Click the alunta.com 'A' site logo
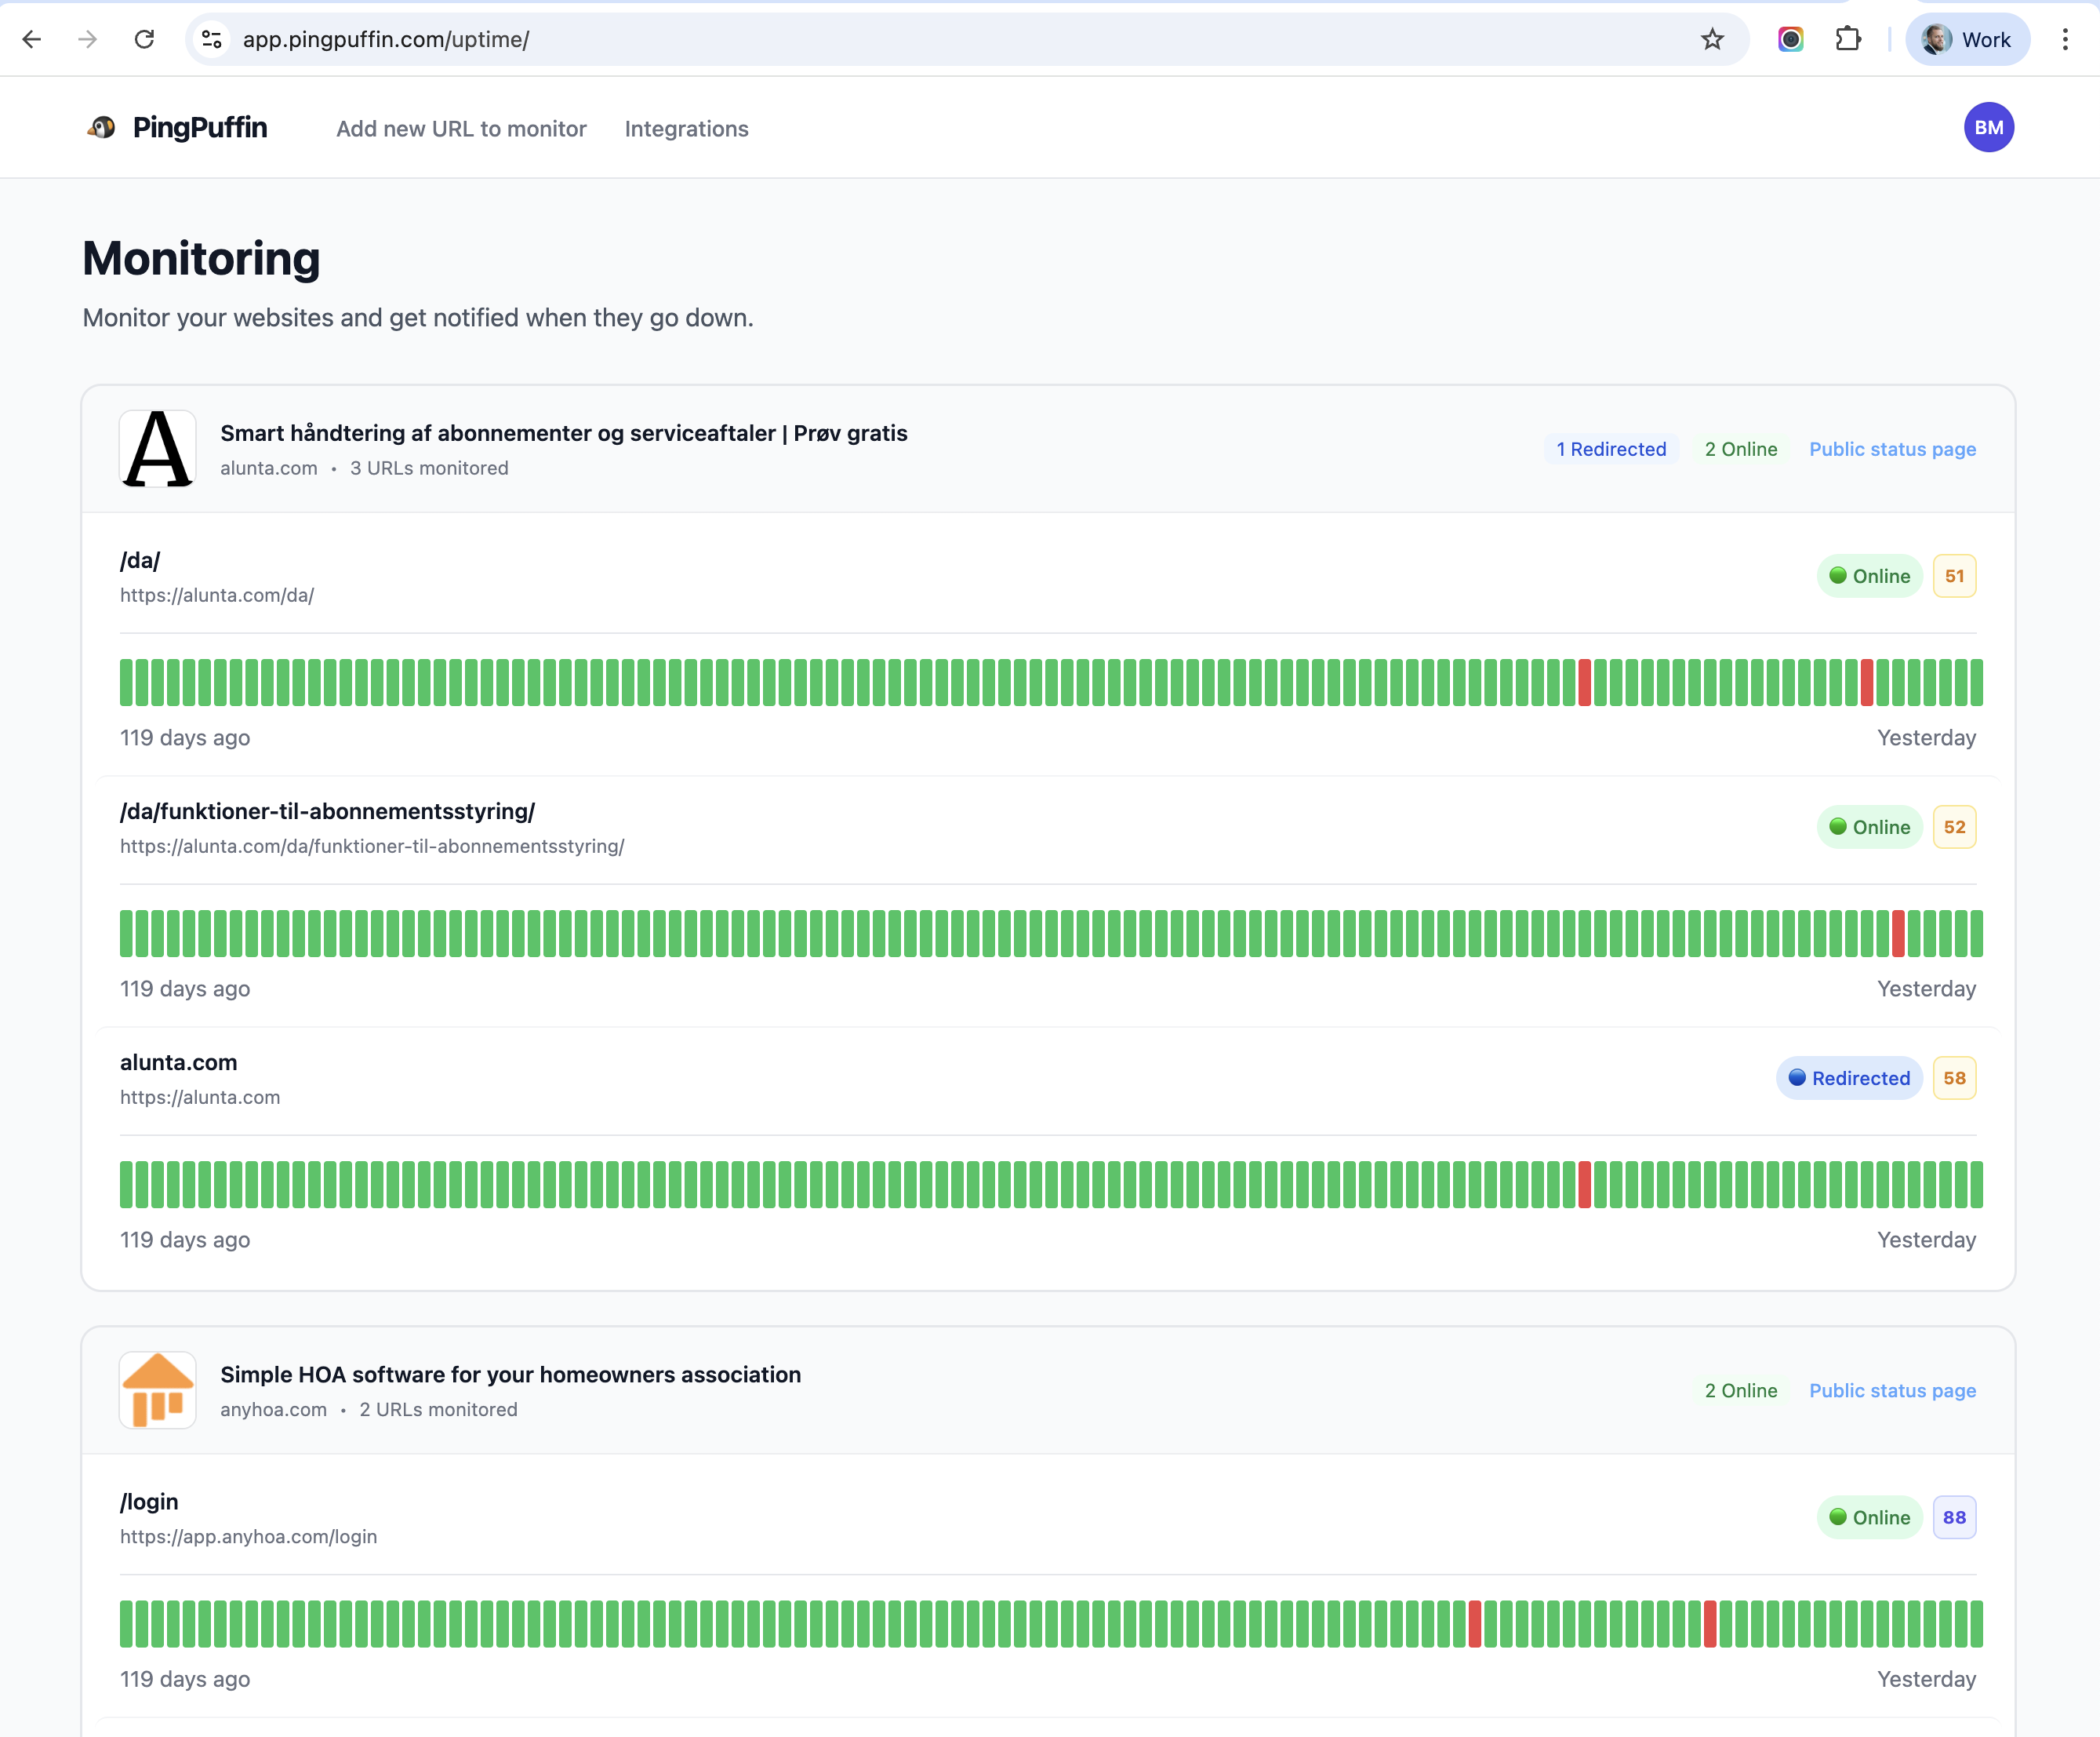2100x1737 pixels. coord(157,450)
